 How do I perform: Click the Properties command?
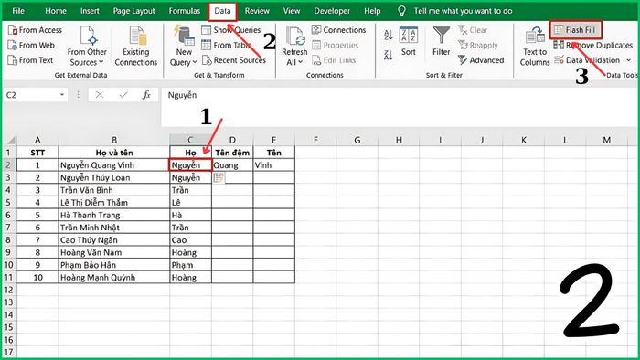coord(336,46)
